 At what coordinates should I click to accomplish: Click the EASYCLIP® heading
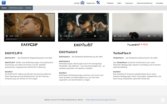pyautogui.click(x=14, y=53)
